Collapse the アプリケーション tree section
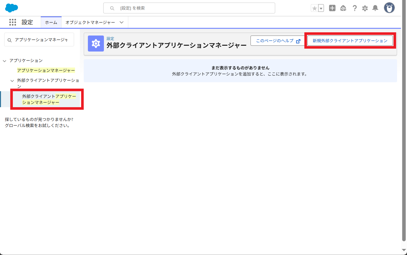This screenshot has width=407, height=255. pos(4,61)
